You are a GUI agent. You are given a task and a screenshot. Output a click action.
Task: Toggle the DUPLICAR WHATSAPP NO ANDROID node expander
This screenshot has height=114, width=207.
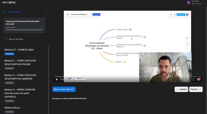point(145,46)
